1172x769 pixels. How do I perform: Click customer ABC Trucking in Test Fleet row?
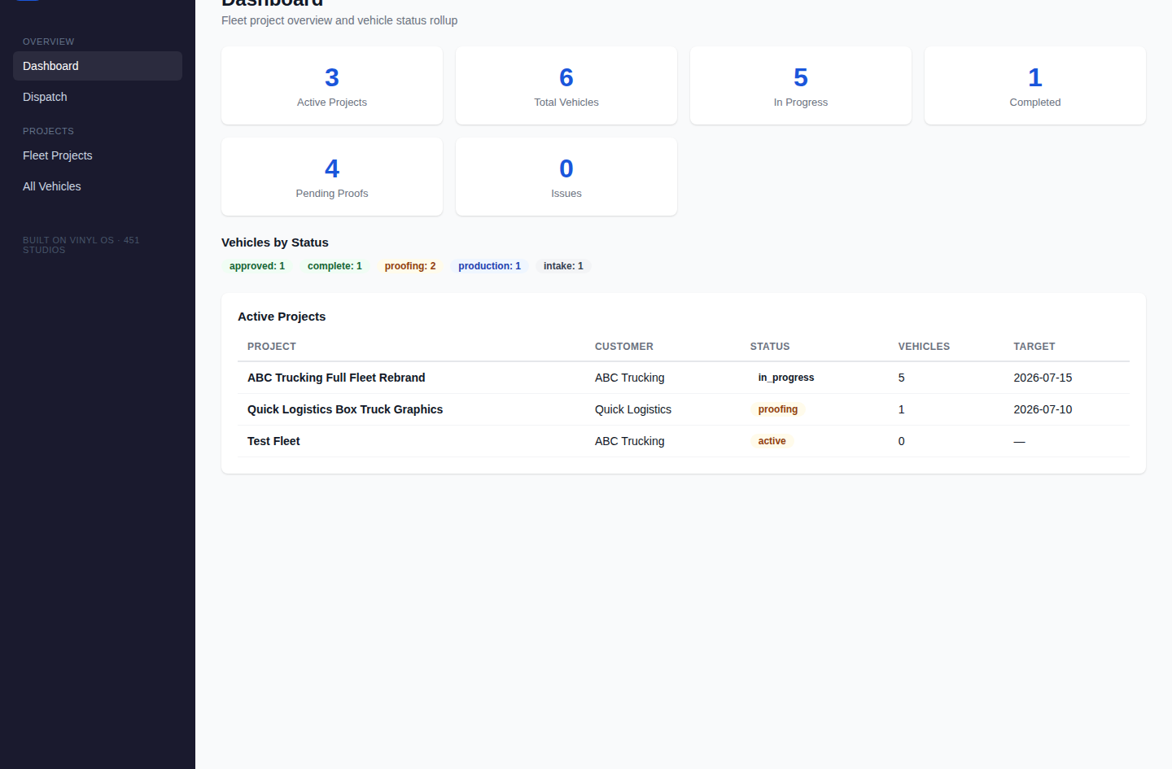(630, 441)
